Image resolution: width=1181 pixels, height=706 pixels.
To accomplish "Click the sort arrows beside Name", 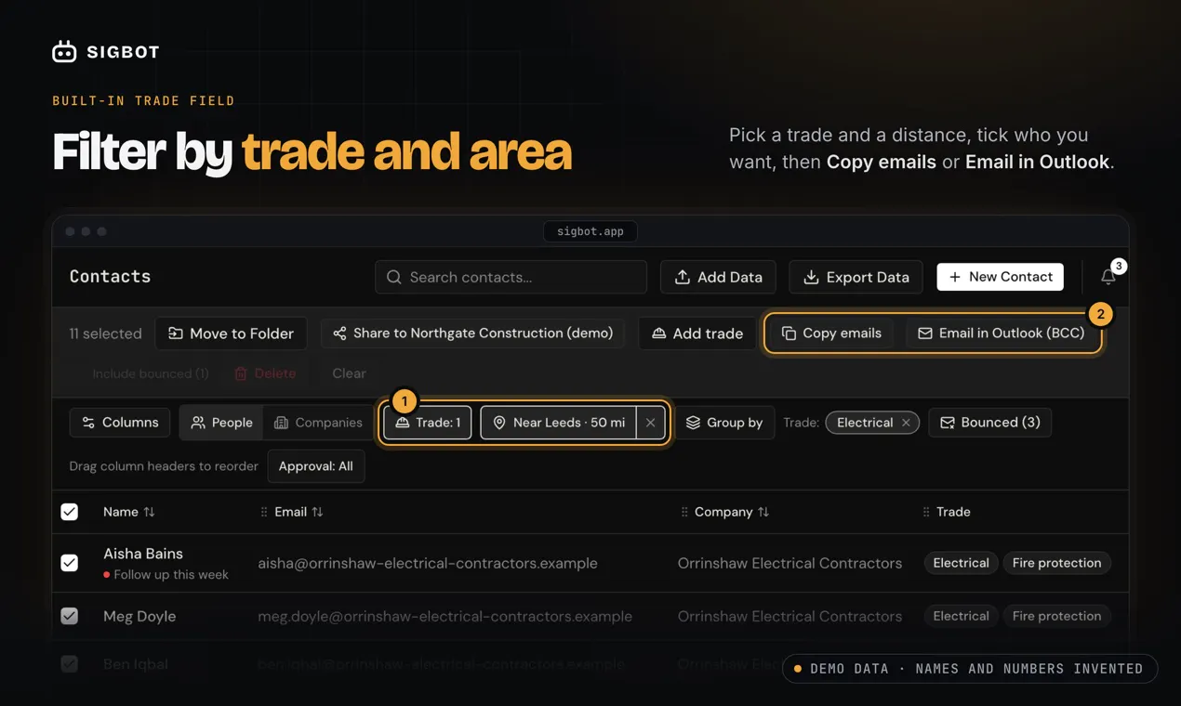I will (149, 512).
